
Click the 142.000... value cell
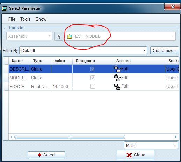point(62,87)
